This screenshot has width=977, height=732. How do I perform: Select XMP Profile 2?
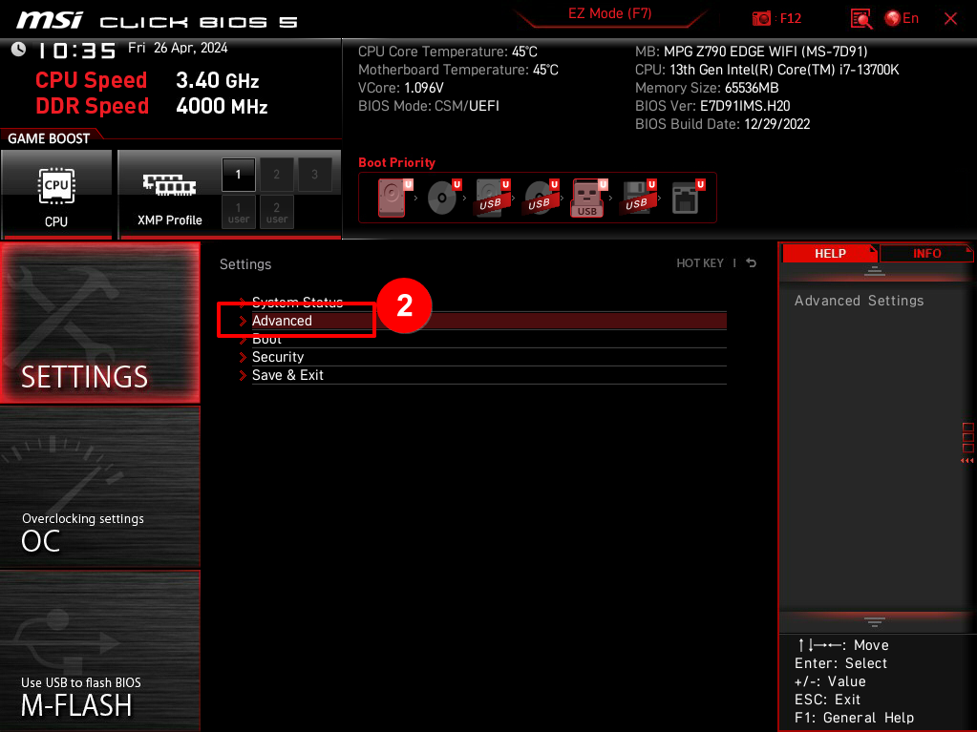coord(275,175)
